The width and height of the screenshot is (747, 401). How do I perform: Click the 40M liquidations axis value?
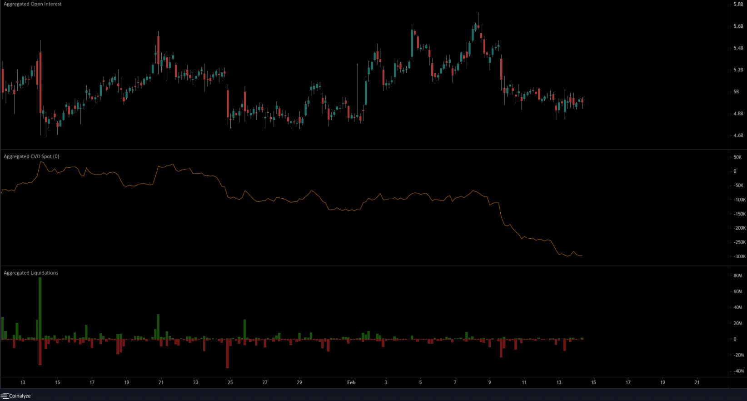(x=738, y=308)
